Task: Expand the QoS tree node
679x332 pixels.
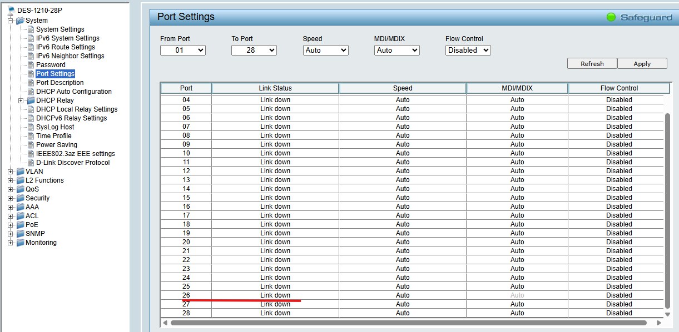Action: [11, 189]
